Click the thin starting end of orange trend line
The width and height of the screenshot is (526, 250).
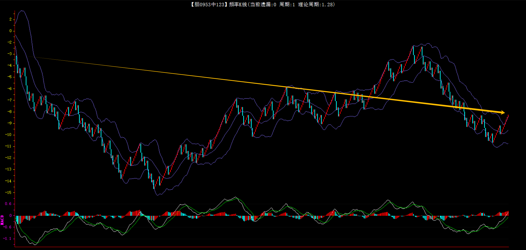coord(28,57)
